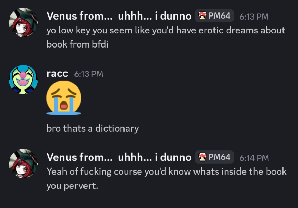The width and height of the screenshot is (298, 208).
Task: Click the Venus username on the first message
Action: tap(119, 16)
